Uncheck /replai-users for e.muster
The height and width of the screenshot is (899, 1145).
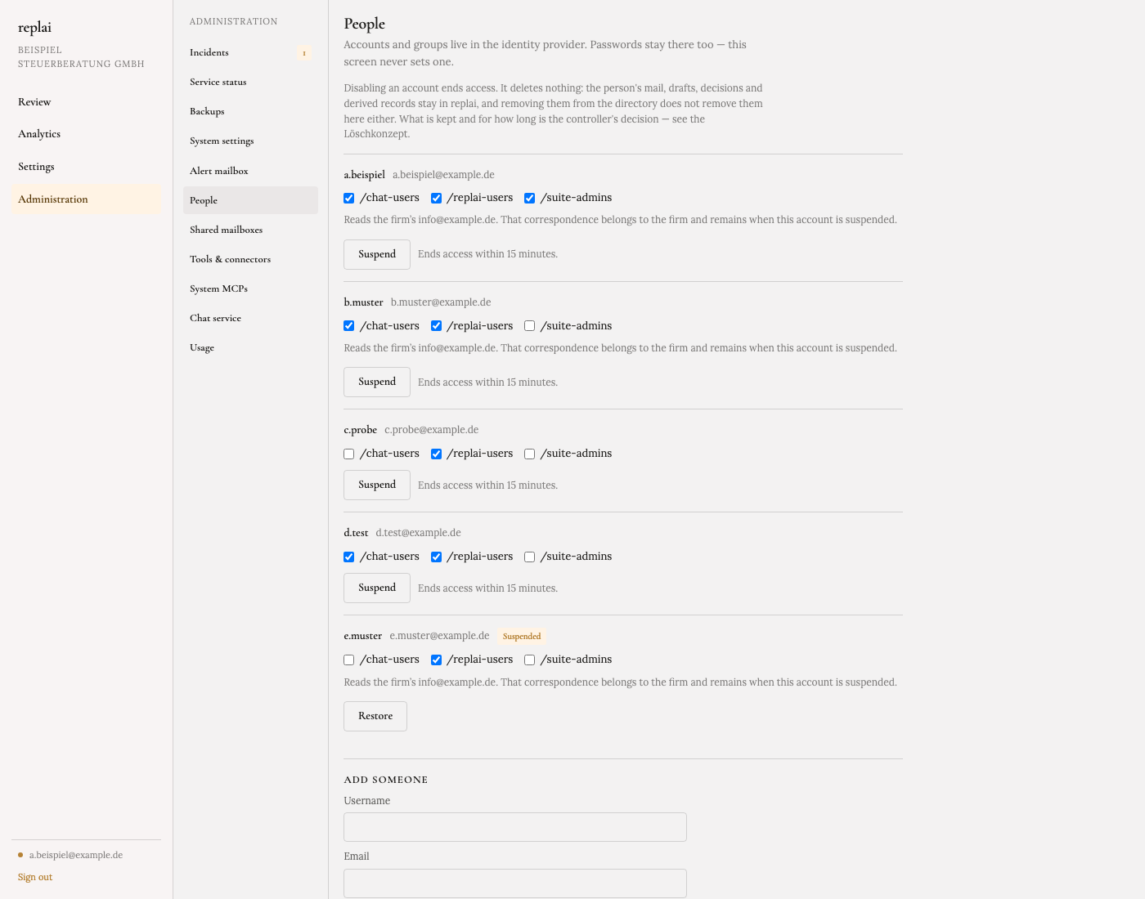(x=437, y=660)
